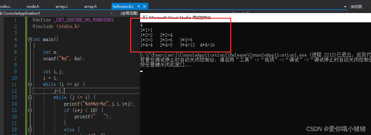Close the helloword.c tab
This screenshot has width=371, height=135.
tap(145, 7)
